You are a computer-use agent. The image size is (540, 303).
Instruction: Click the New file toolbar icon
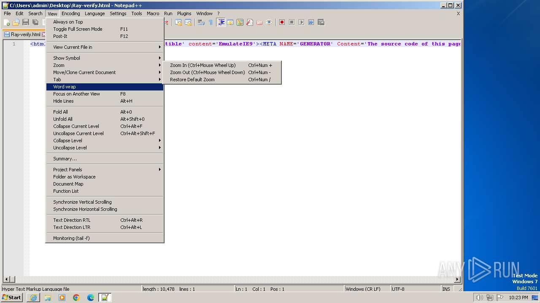point(7,22)
